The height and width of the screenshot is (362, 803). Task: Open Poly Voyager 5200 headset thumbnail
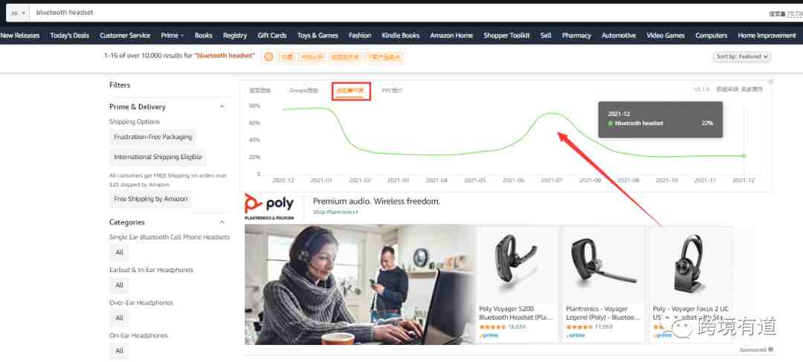pyautogui.click(x=516, y=264)
